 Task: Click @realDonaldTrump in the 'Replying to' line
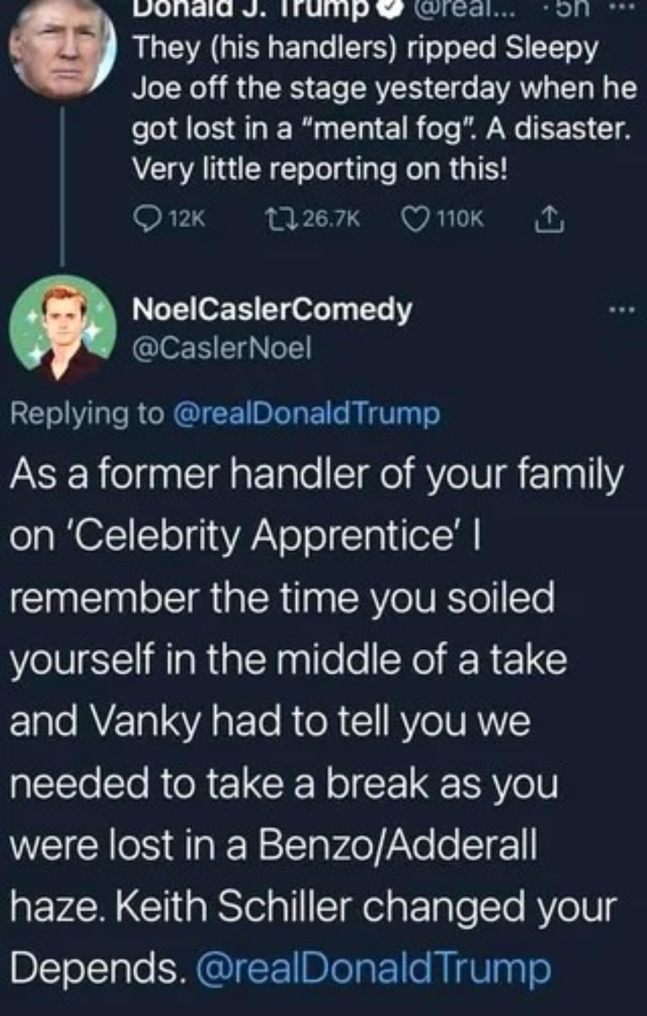[x=306, y=413]
